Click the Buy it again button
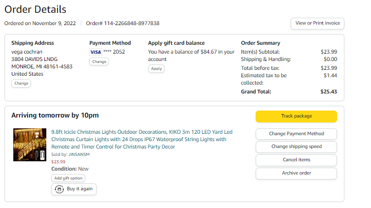 74,189
